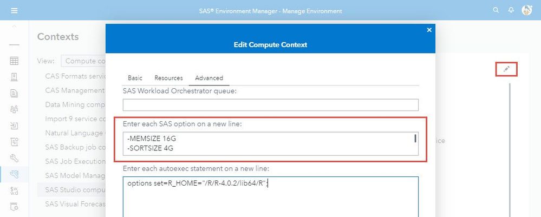The image size is (541, 217).
Task: Open the Licensed Products dollar sidebar icon
Action: point(14,190)
